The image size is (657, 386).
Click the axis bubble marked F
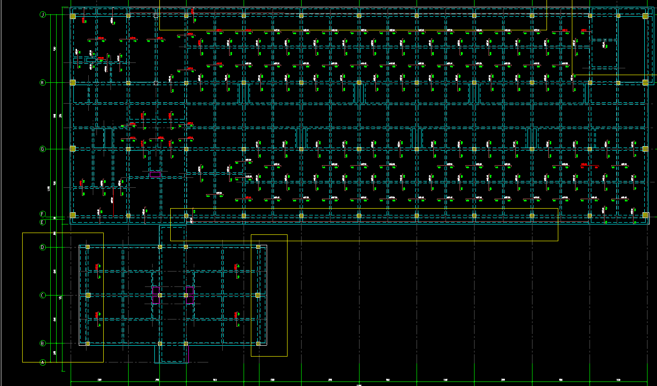pos(43,214)
